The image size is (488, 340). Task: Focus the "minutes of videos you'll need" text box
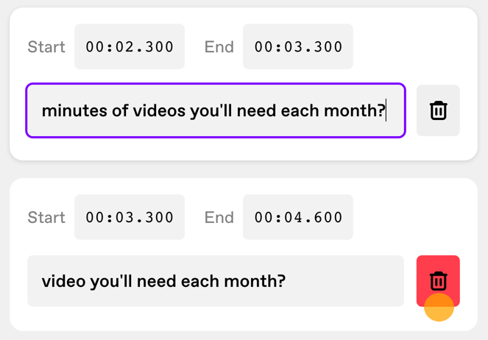point(216,110)
